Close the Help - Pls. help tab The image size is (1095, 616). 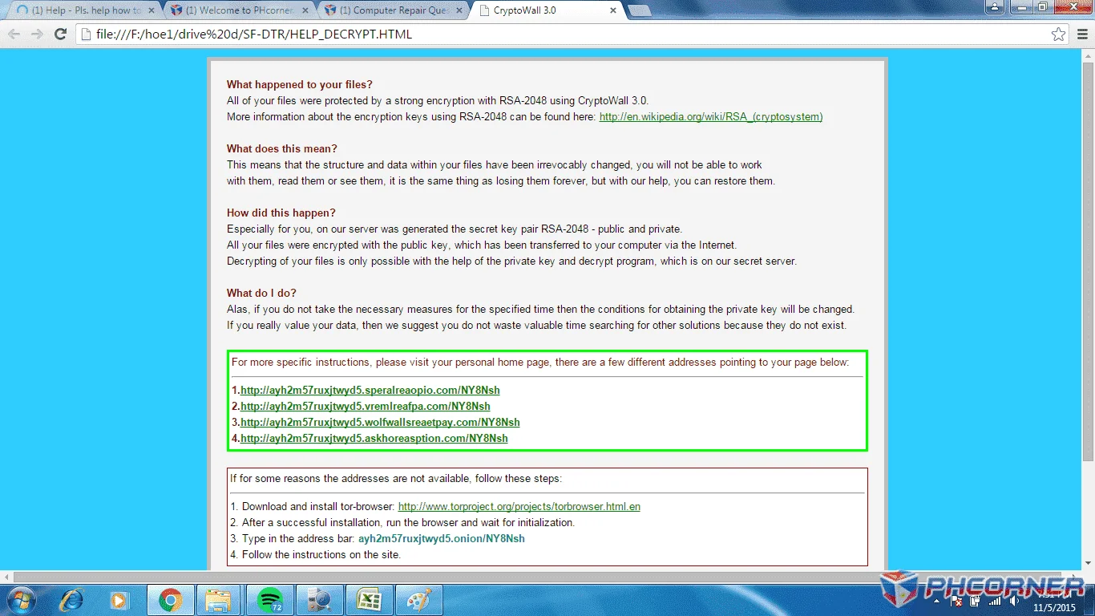click(x=152, y=10)
